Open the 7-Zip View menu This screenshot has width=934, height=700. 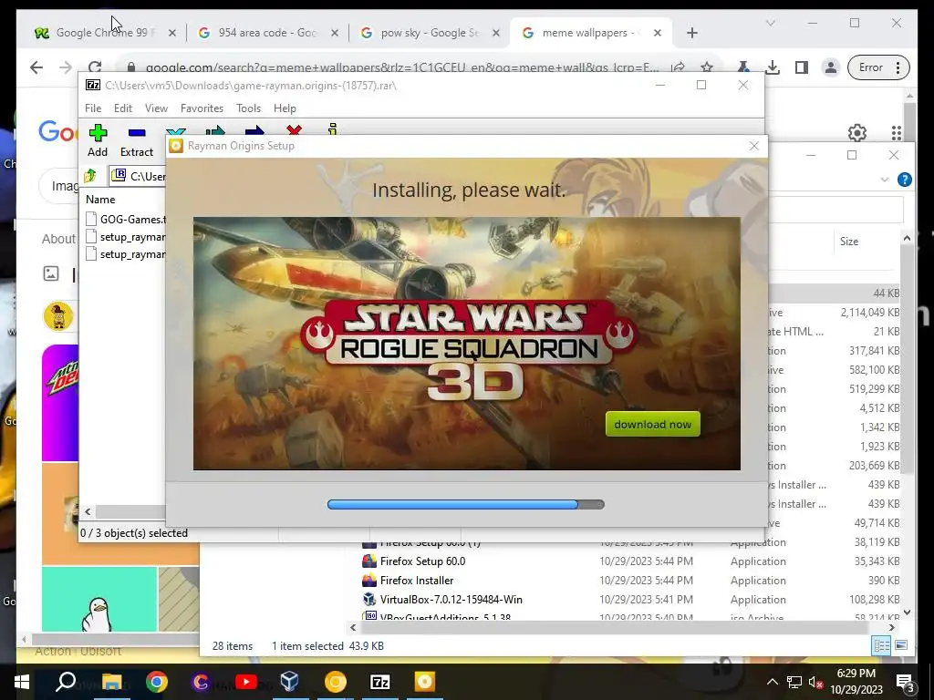(156, 108)
